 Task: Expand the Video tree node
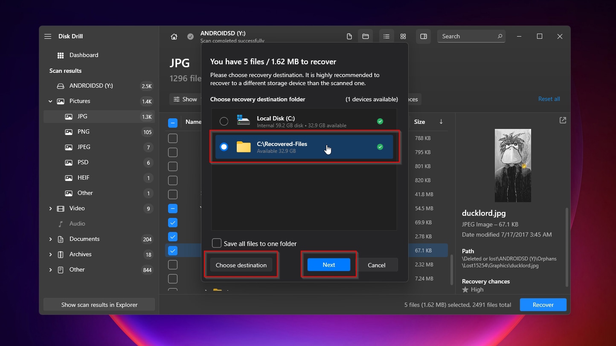click(x=50, y=209)
